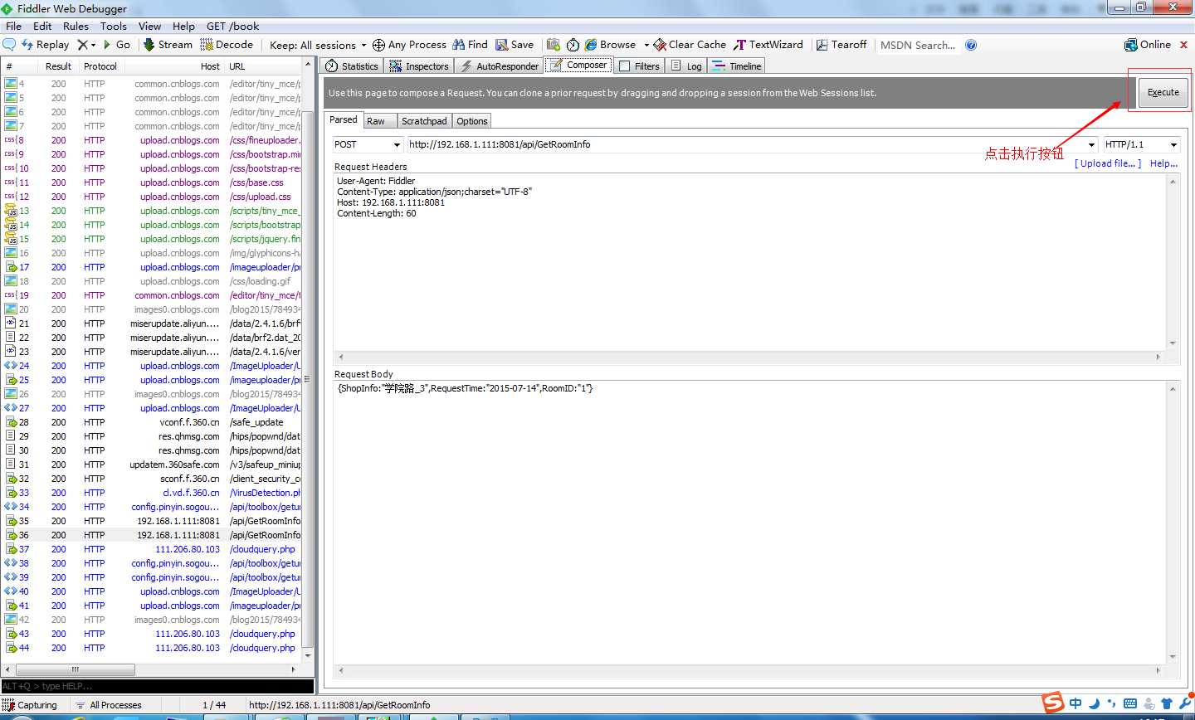The width and height of the screenshot is (1195, 720).
Task: Click Clear Cache in the toolbar
Action: point(690,45)
